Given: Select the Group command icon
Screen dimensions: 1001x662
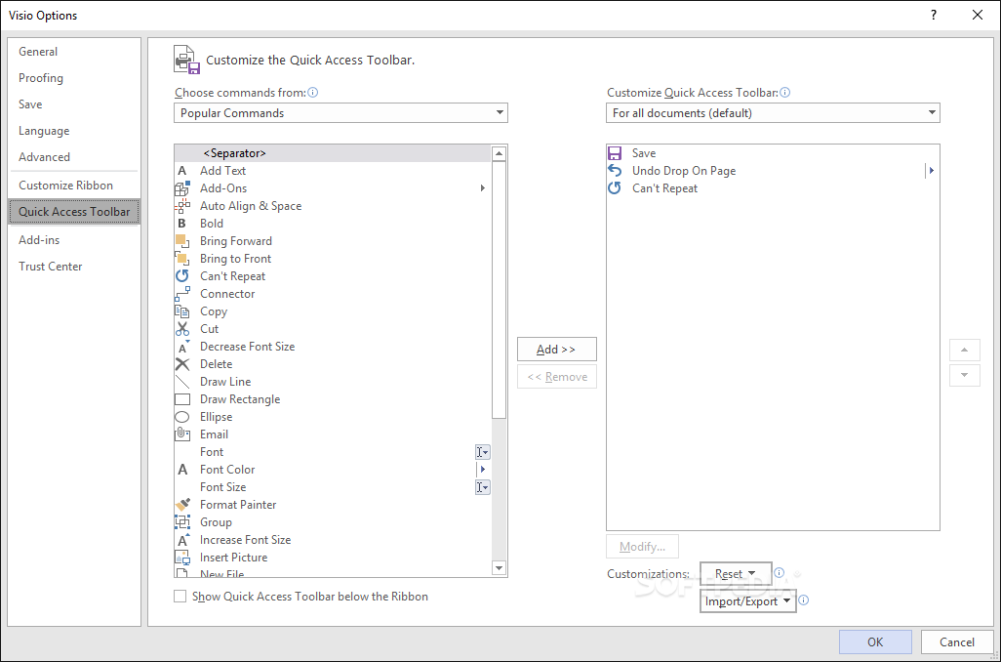Looking at the screenshot, I should click(181, 522).
